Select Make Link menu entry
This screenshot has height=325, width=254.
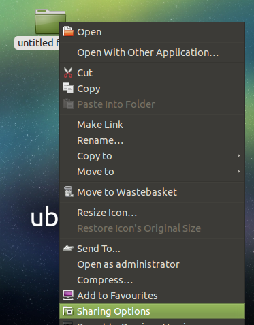[x=152, y=125]
